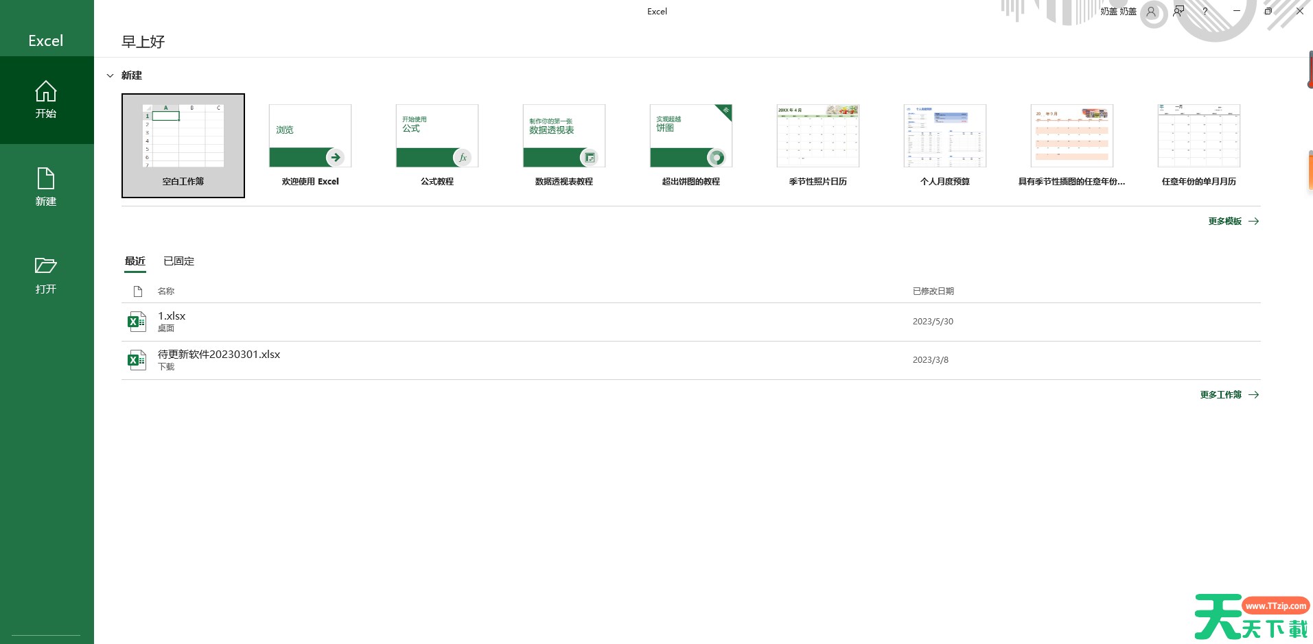Click the help question mark icon

coord(1205,12)
